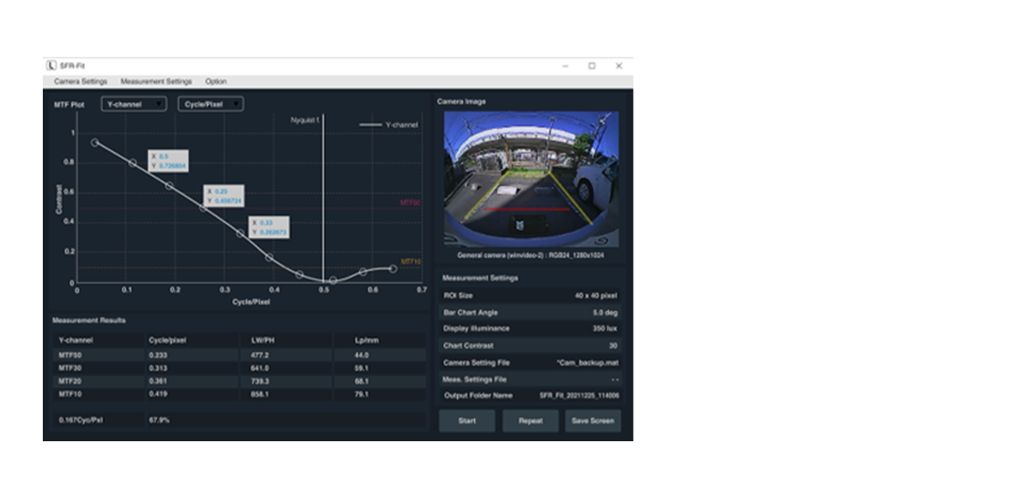Open the Measurement Settings menu
This screenshot has height=498, width=1031.
point(156,81)
